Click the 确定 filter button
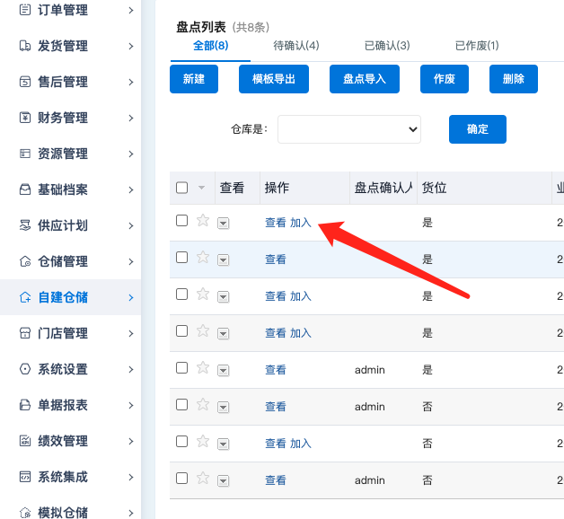Image resolution: width=564 pixels, height=519 pixels. pos(477,129)
